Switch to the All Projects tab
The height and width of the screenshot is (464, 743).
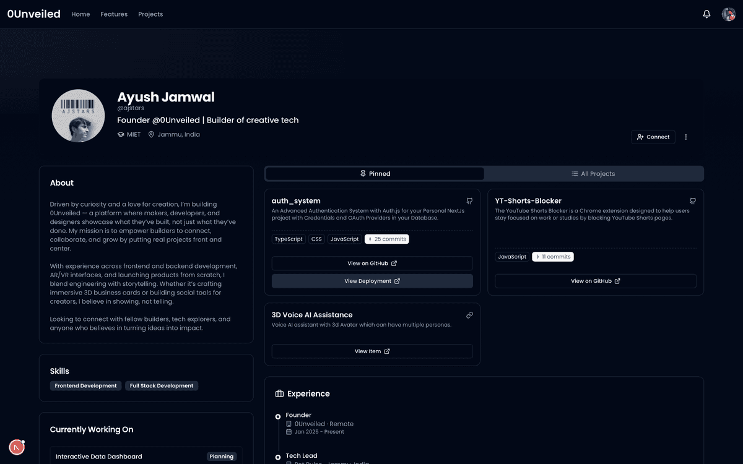pyautogui.click(x=593, y=174)
